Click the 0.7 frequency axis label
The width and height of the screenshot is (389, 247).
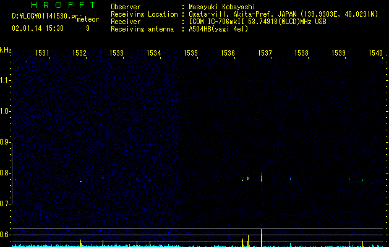point(5,204)
